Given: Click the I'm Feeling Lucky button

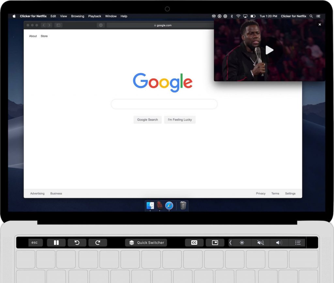Looking at the screenshot, I should [180, 120].
